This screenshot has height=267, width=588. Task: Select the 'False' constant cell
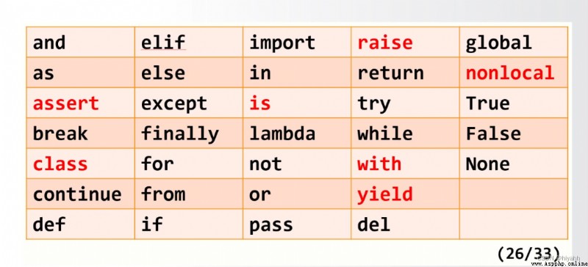tap(513, 133)
